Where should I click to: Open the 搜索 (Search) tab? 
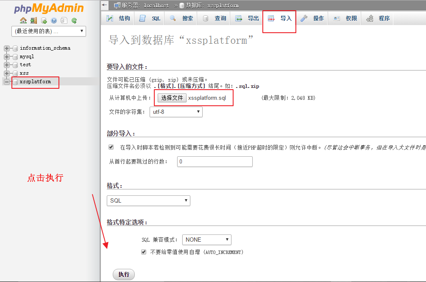[181, 18]
